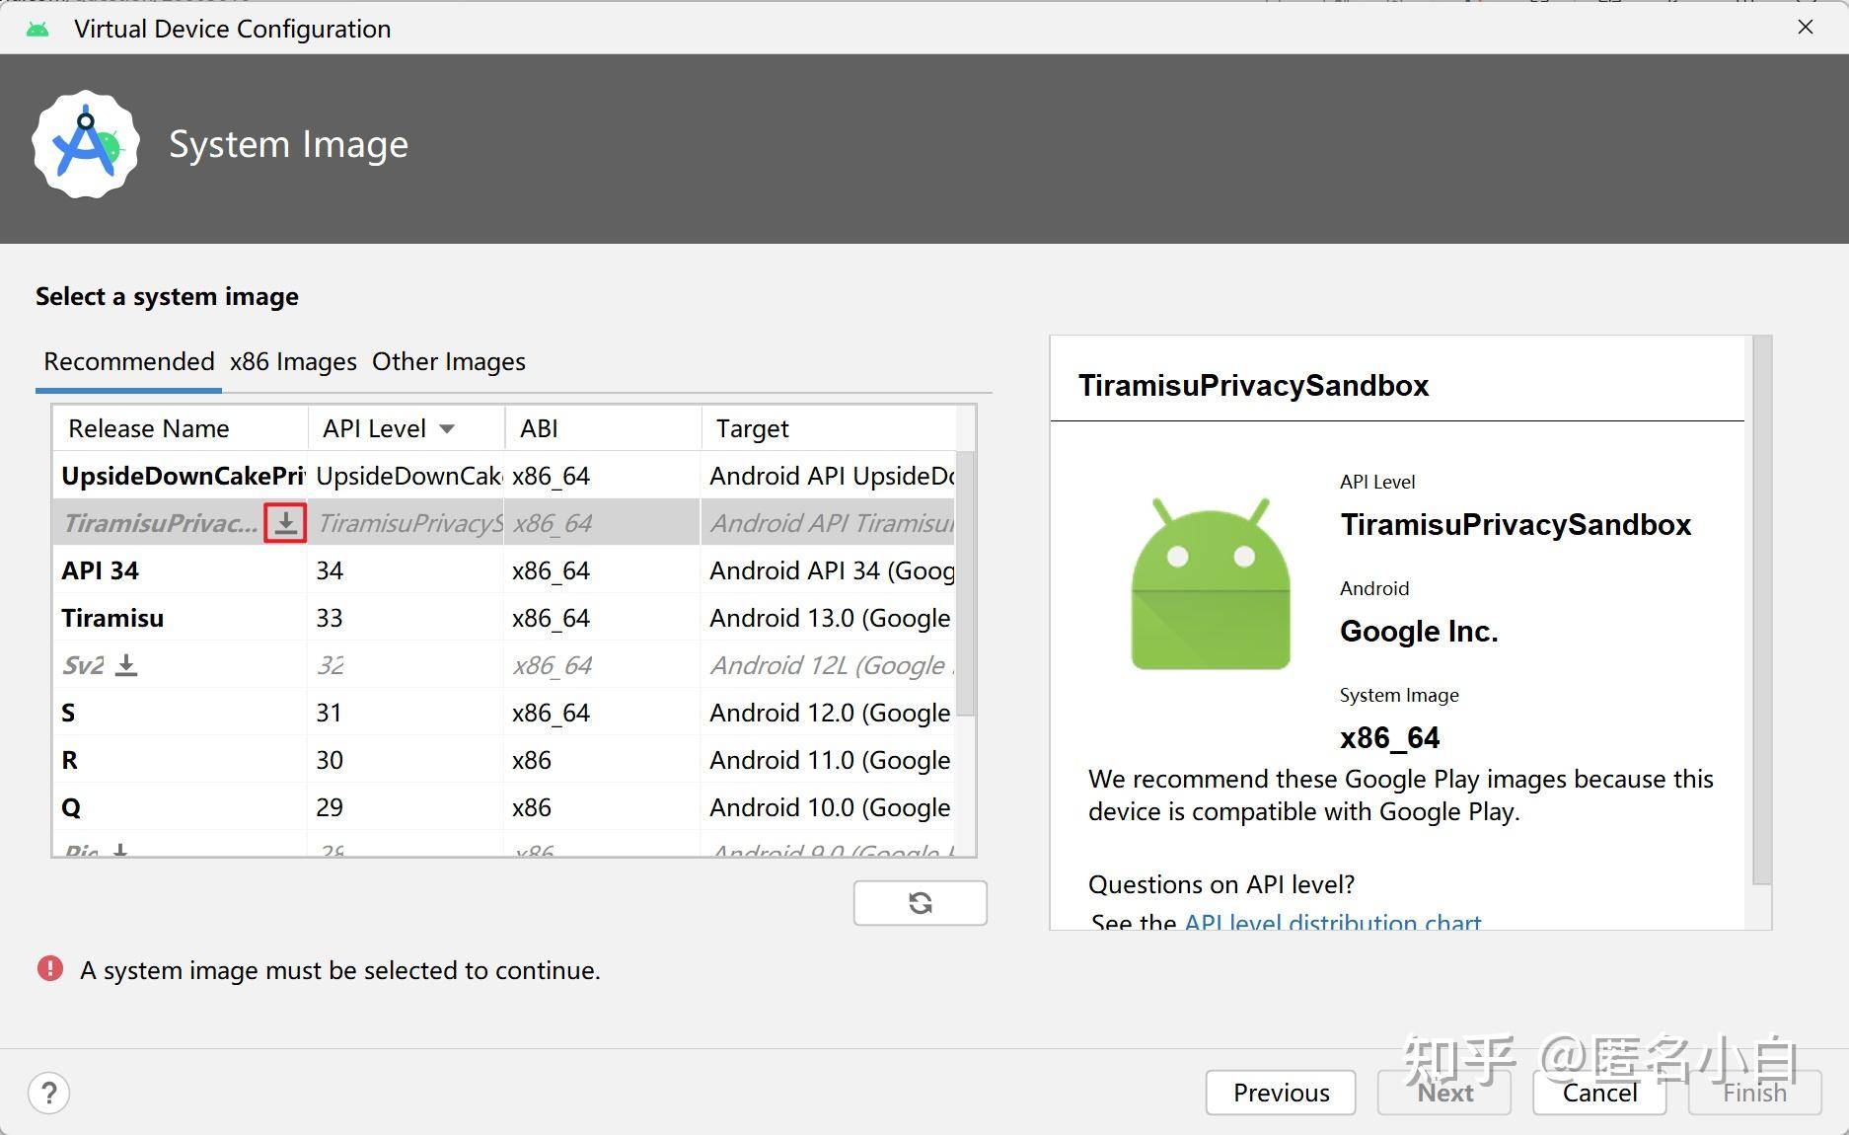Click the Release Name column header
Viewport: 1849px width, 1135px height.
pos(181,429)
